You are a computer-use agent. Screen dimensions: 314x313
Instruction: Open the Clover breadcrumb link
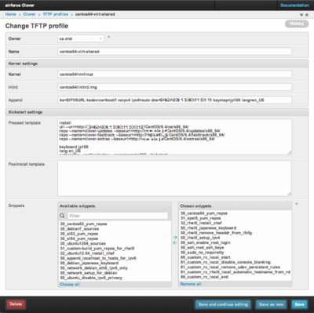(29, 14)
